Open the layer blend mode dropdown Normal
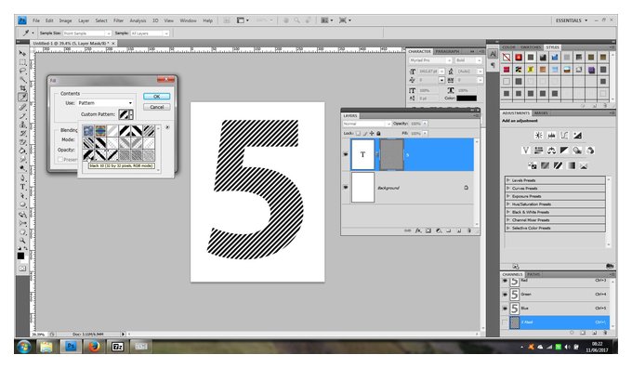The width and height of the screenshot is (632, 368). (x=366, y=124)
